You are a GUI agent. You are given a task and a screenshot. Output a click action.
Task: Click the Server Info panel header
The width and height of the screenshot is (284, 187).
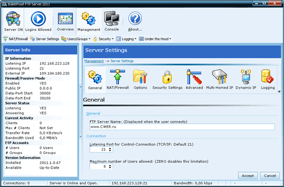coord(40,50)
